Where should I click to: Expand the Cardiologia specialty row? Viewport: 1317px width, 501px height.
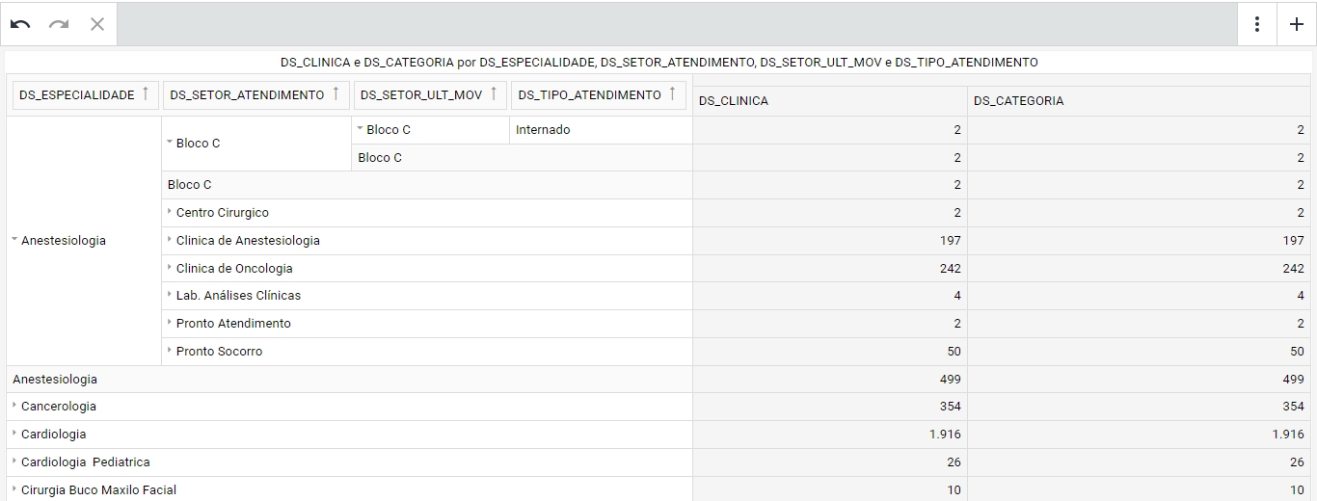pos(14,435)
